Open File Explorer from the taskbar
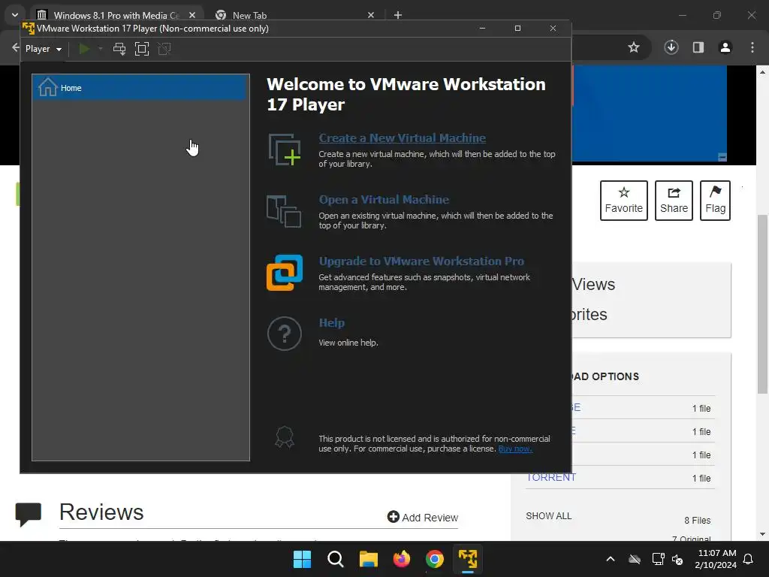 coord(368,559)
